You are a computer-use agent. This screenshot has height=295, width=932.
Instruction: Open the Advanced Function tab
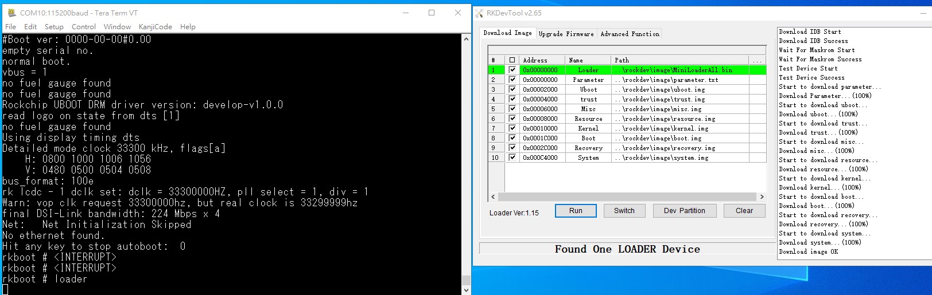(x=630, y=34)
